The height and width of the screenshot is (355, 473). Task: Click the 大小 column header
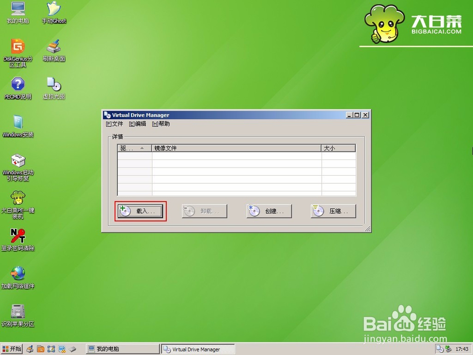pos(338,148)
